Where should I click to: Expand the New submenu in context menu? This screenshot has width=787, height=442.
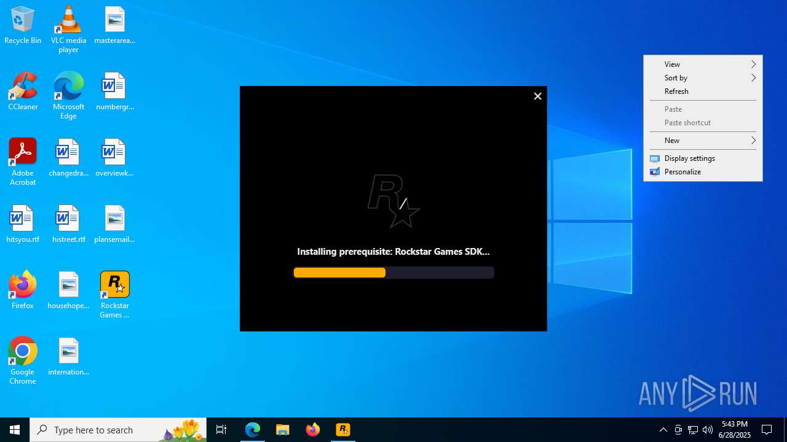(x=703, y=141)
